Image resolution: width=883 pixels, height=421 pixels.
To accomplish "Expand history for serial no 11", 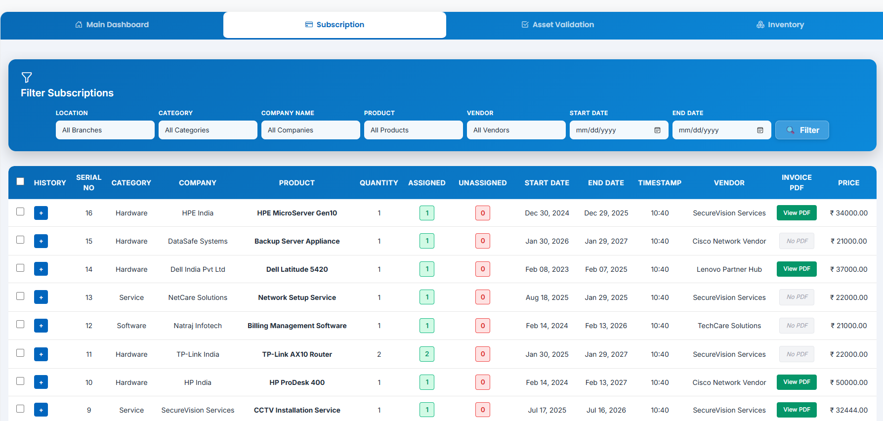I will [x=41, y=354].
